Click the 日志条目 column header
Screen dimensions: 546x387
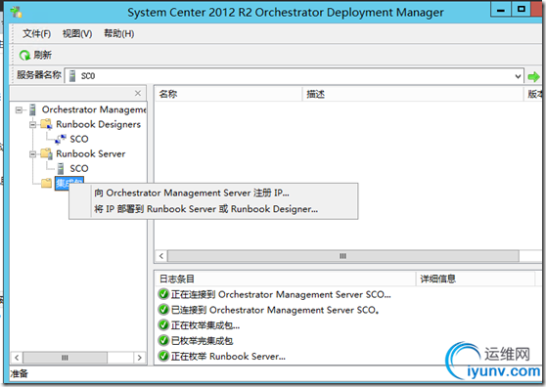point(285,279)
